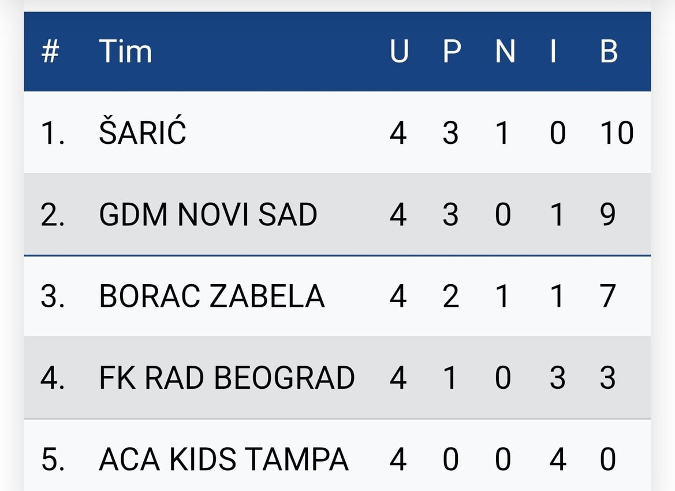This screenshot has height=491, width=675.
Task: Click BORAC ZABELA's 7 points value
Action: [x=607, y=296]
